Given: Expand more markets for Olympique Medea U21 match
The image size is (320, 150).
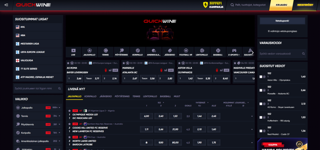Looking at the screenshot, I should [x=252, y=116].
